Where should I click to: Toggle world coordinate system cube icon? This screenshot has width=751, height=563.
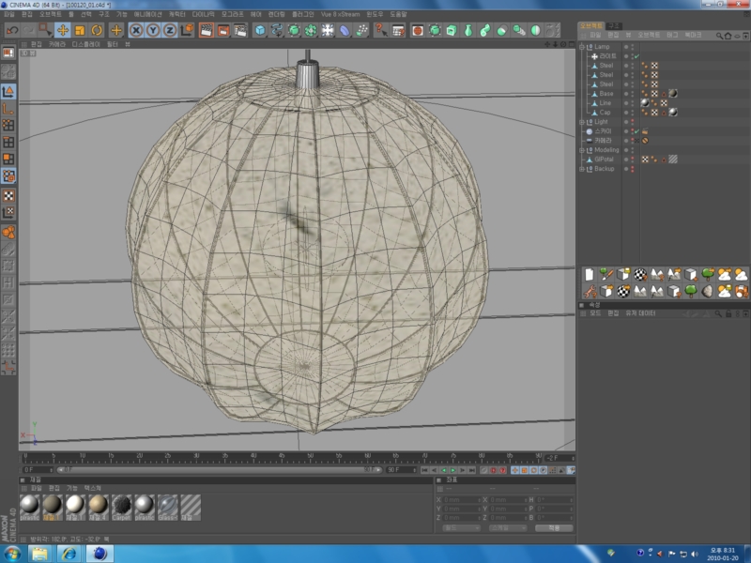point(187,31)
